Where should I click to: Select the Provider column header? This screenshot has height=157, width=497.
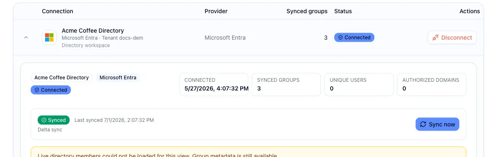[x=216, y=11]
